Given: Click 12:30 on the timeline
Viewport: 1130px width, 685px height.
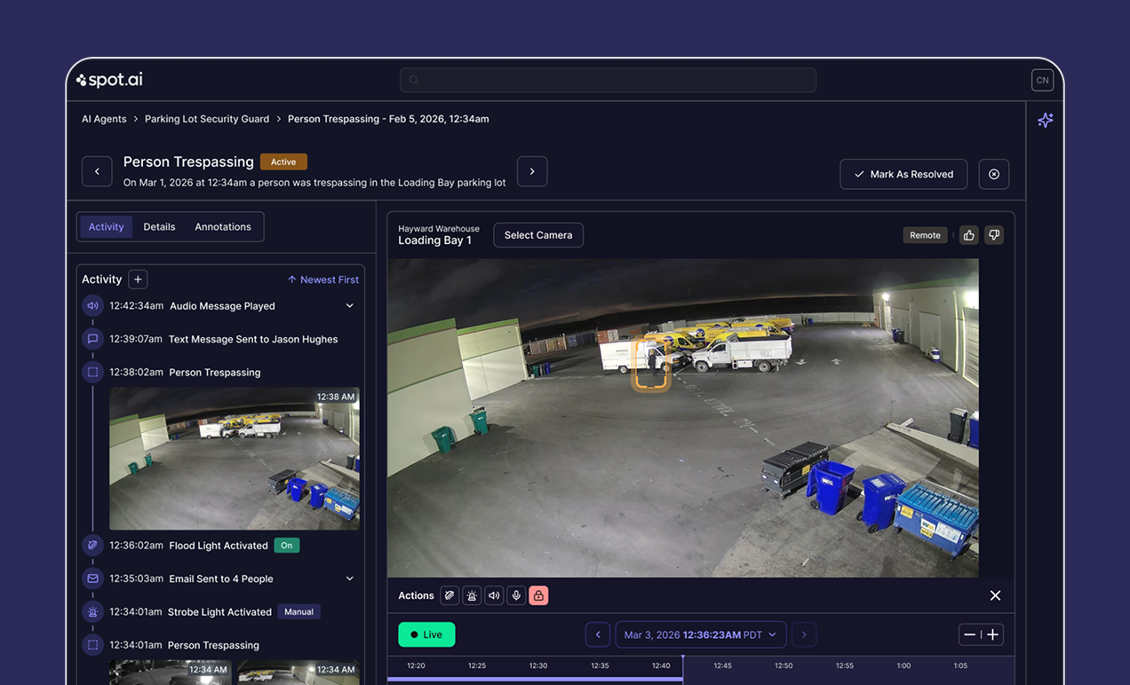Looking at the screenshot, I should click(538, 665).
